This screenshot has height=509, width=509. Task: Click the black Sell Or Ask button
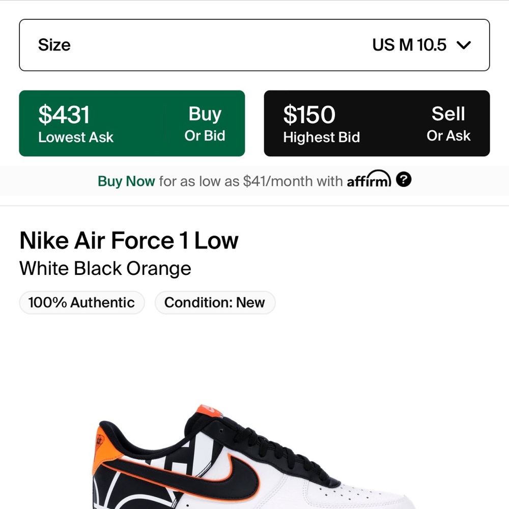pyautogui.click(x=377, y=123)
